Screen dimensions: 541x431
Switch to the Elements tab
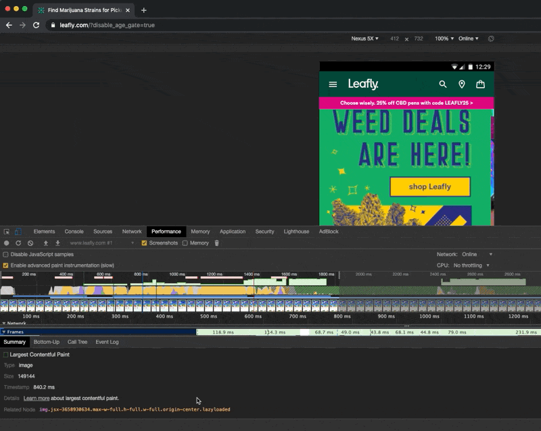click(44, 232)
